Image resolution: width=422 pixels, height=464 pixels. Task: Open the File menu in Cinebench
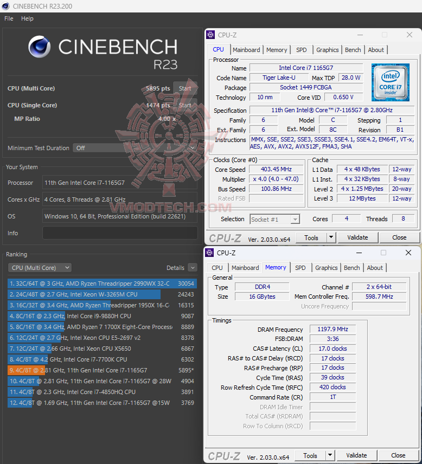point(9,18)
